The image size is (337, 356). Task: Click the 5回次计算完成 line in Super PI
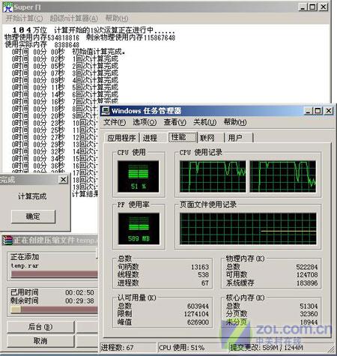coord(65,88)
